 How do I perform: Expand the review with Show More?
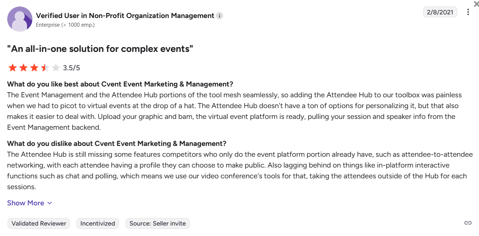pyautogui.click(x=26, y=203)
